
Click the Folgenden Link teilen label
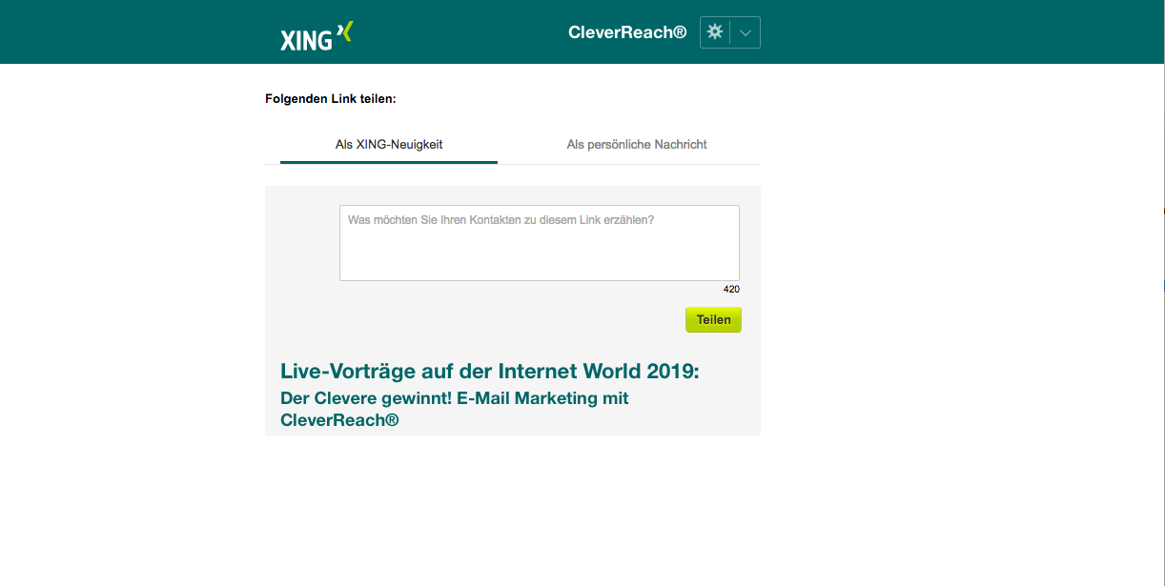[x=331, y=98]
